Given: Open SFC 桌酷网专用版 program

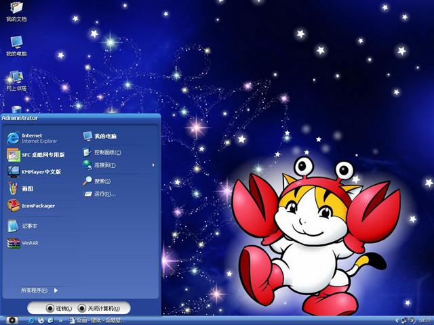Looking at the screenshot, I should pyautogui.click(x=36, y=155).
